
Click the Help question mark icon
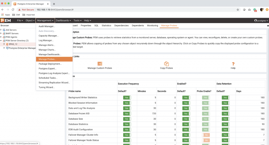coord(233,64)
